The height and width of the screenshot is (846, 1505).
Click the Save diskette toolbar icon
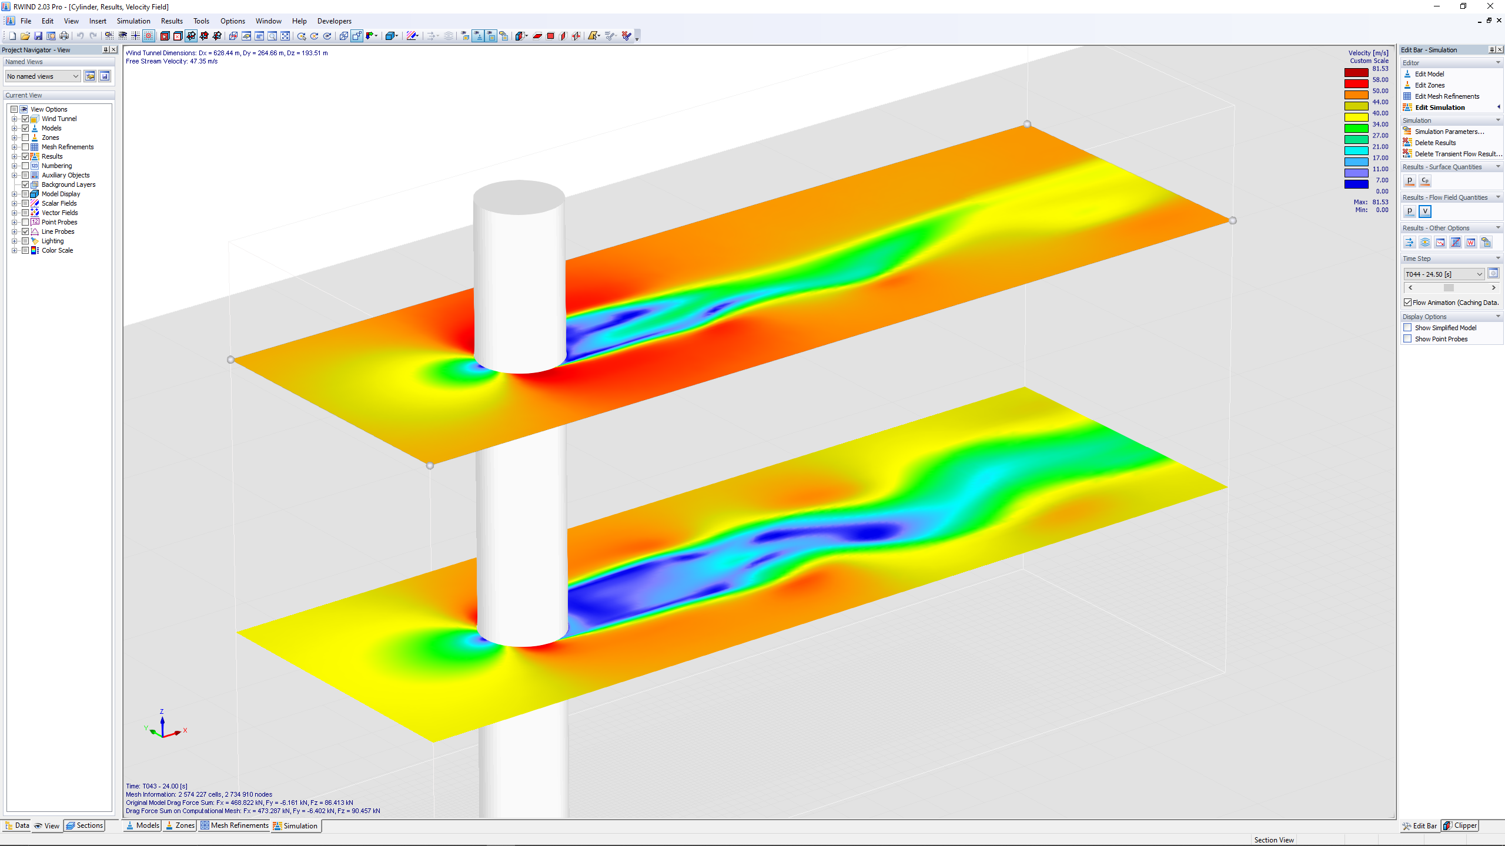click(x=38, y=36)
